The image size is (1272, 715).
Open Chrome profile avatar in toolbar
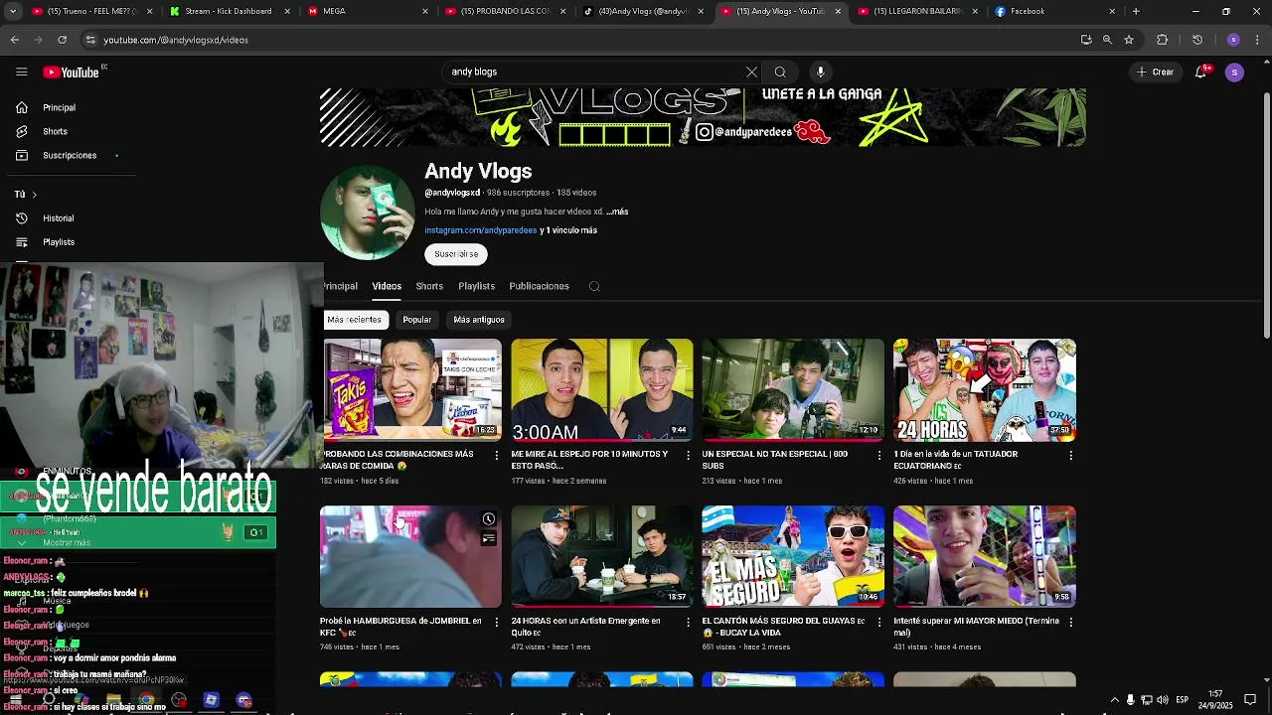pyautogui.click(x=1233, y=40)
